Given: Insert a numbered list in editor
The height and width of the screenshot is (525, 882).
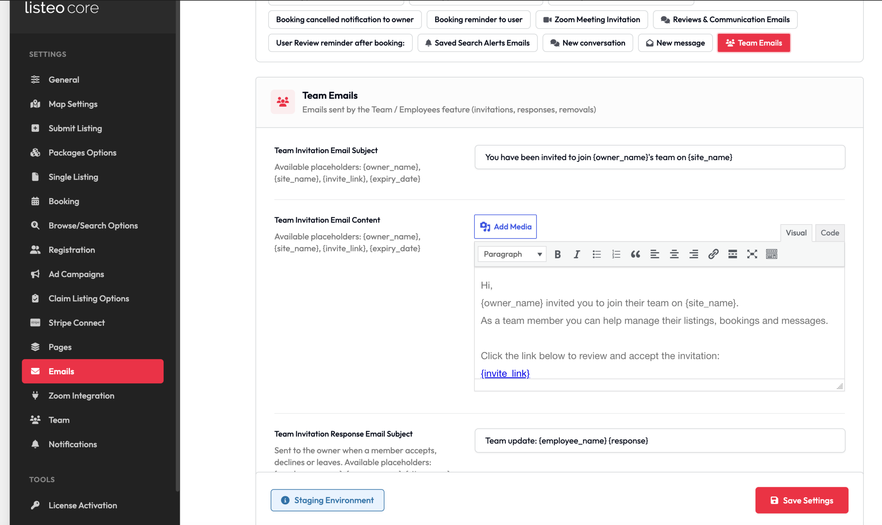Looking at the screenshot, I should (x=616, y=254).
